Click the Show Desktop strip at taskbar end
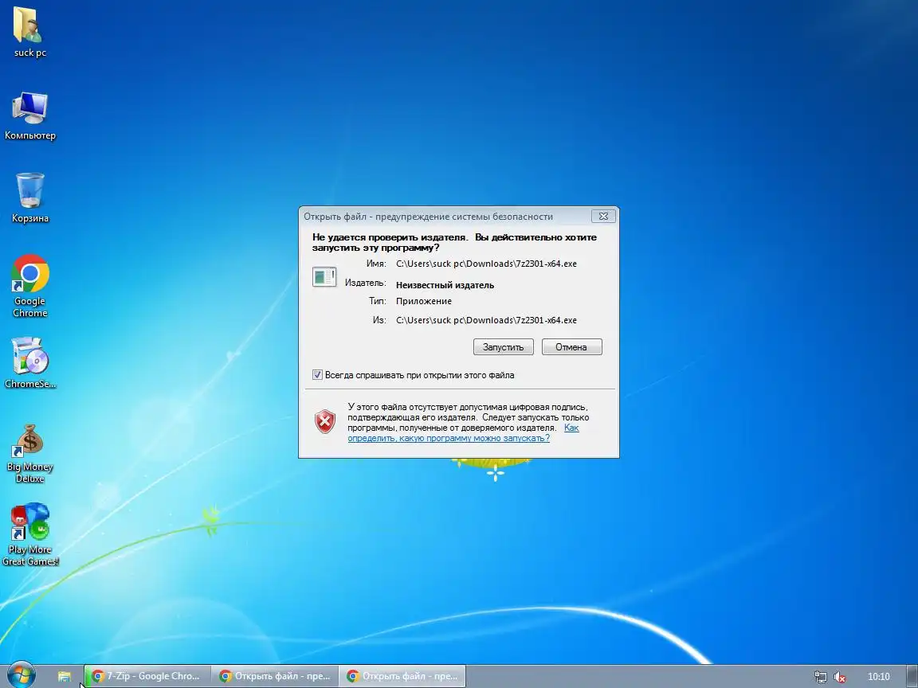918x688 pixels. pyautogui.click(x=912, y=676)
